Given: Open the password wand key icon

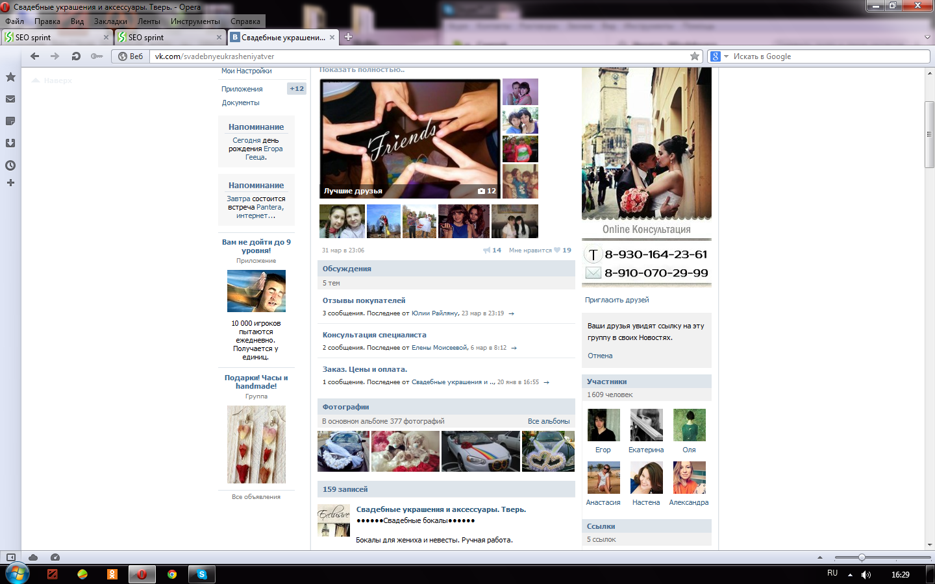Looking at the screenshot, I should 97,56.
